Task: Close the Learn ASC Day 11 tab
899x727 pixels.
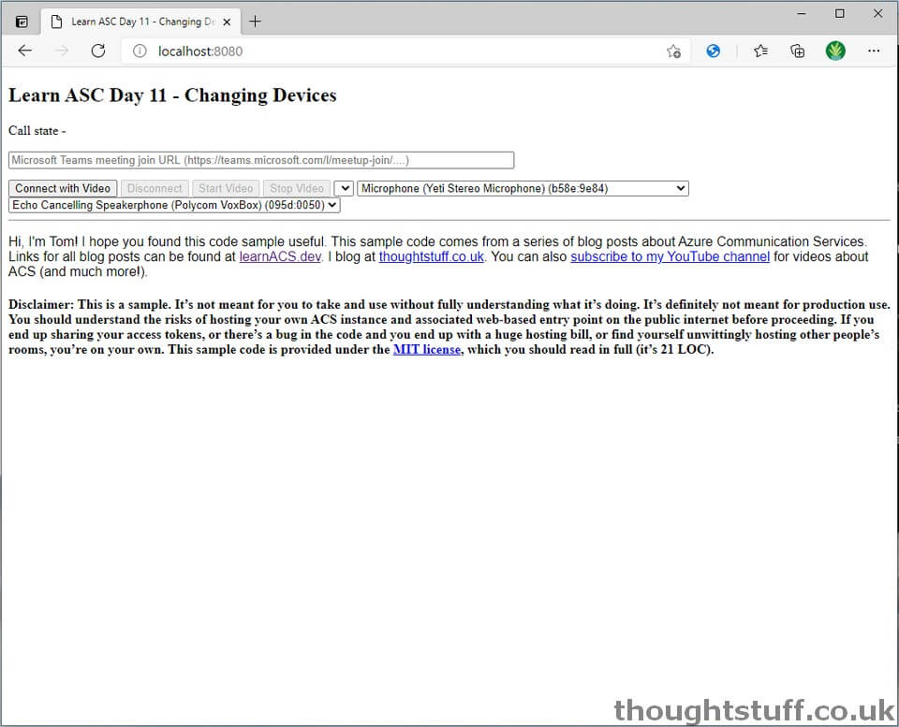Action: [x=227, y=22]
